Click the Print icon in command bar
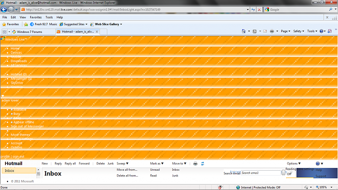Viewport: 338px width, 190px height. (x=272, y=31)
